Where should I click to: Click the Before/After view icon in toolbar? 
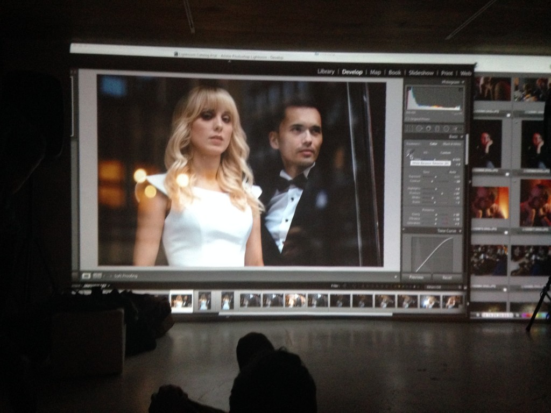click(x=97, y=276)
